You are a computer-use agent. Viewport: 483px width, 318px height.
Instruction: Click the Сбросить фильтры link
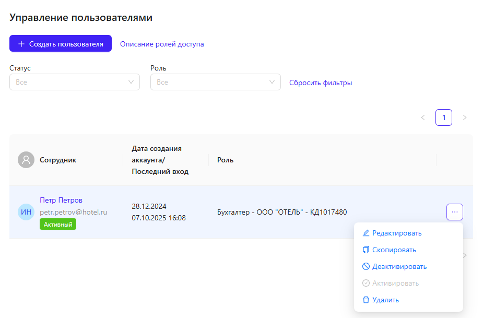321,83
